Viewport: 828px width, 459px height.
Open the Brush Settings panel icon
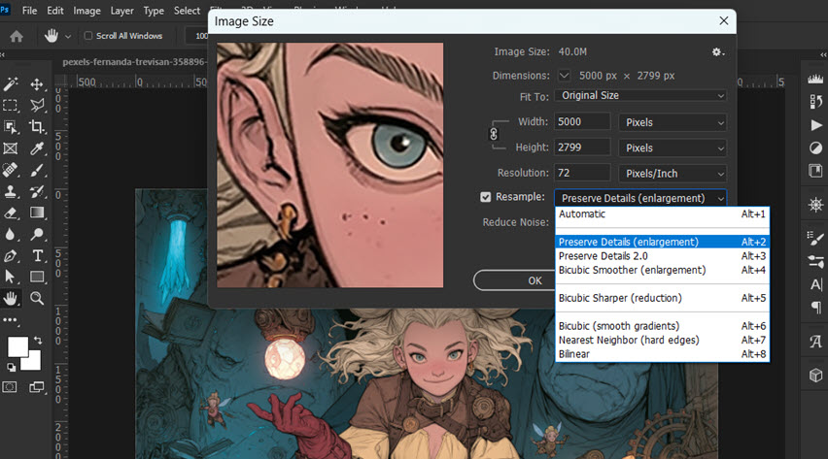pos(815,238)
